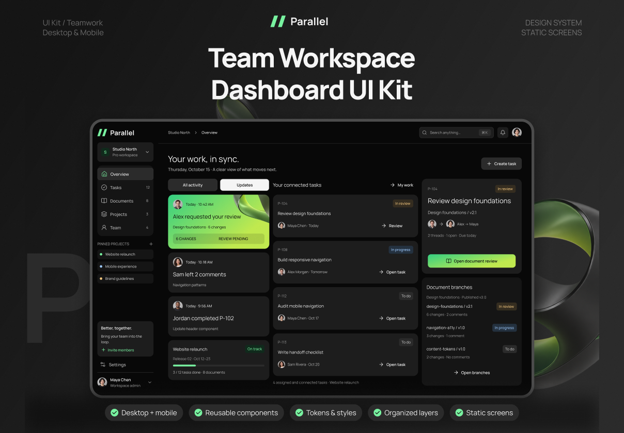Click the Studio North S workspace badge
The height and width of the screenshot is (433, 624).
(x=105, y=152)
